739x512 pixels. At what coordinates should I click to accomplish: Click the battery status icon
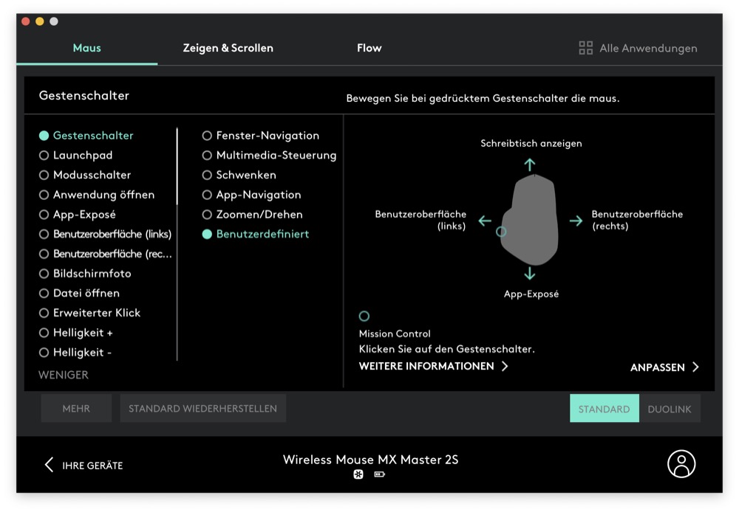click(379, 474)
